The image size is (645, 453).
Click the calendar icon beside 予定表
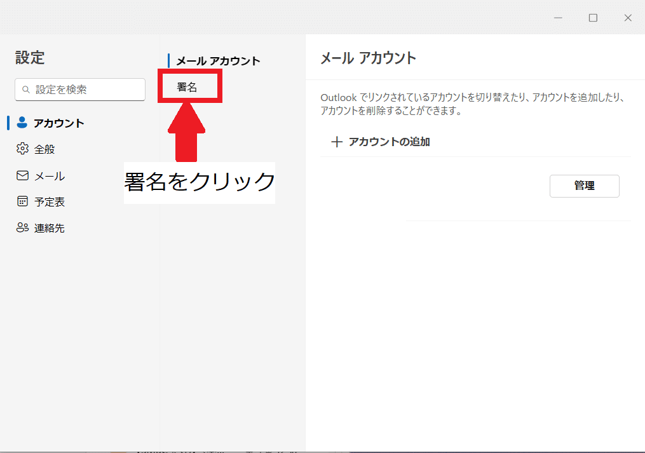(x=22, y=201)
